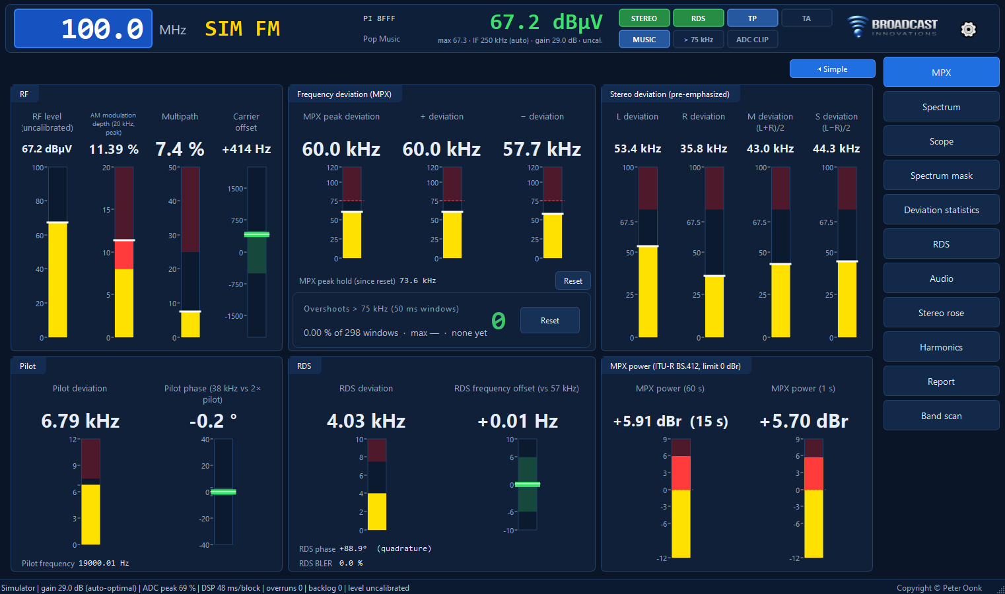Click the 67.2 dBµV signal level readout
This screenshot has width=1005, height=594.
pyautogui.click(x=546, y=22)
